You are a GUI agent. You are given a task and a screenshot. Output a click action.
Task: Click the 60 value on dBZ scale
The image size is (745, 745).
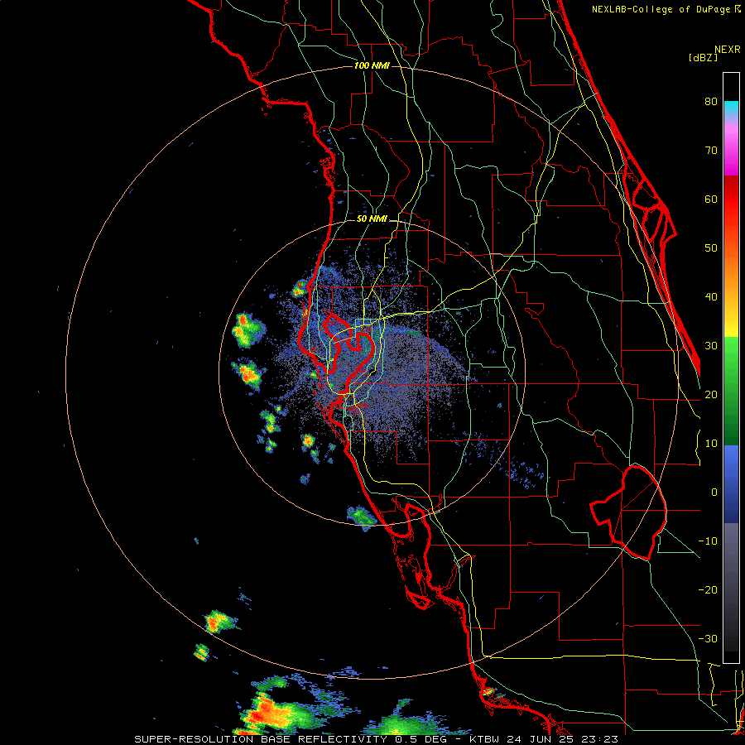tap(711, 199)
